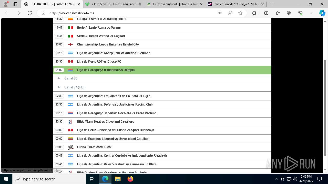Open Browser essentials
This screenshot has height=184, width=328.
[300, 13]
